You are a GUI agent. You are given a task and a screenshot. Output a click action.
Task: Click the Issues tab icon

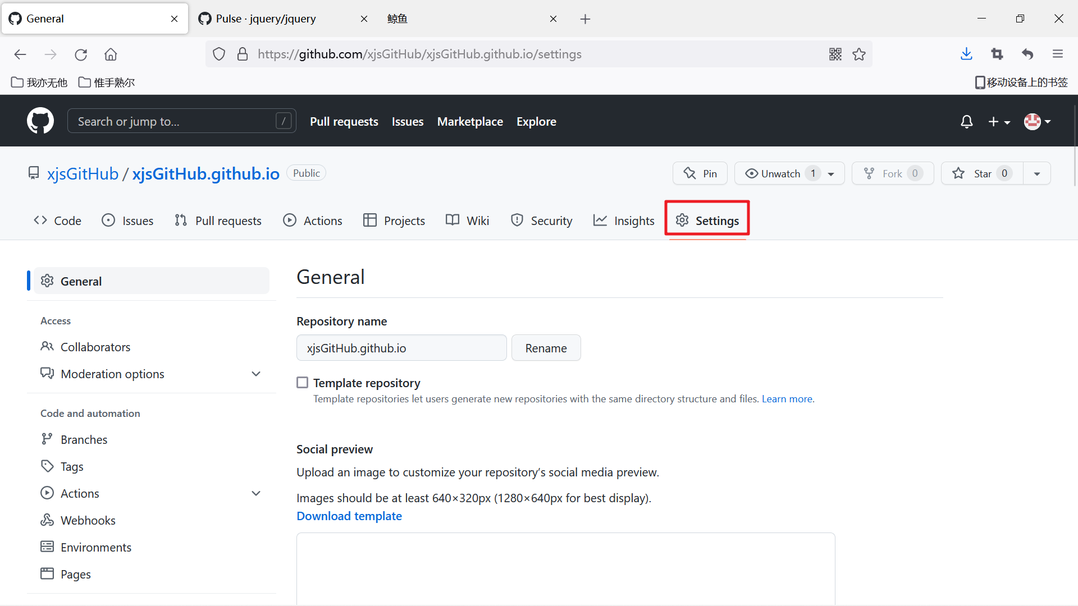pos(109,221)
